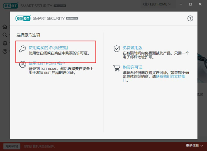Click the user account icon for ESET HOME
207x151 pixels.
(x=22, y=64)
